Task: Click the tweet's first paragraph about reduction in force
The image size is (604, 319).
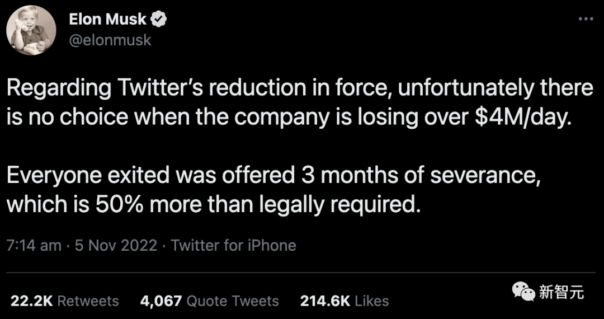Action: click(299, 103)
